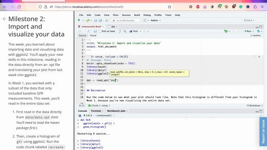Screen dimensions: 267x150
Task: Click the editor toolbar save icon
Action: (95, 31)
